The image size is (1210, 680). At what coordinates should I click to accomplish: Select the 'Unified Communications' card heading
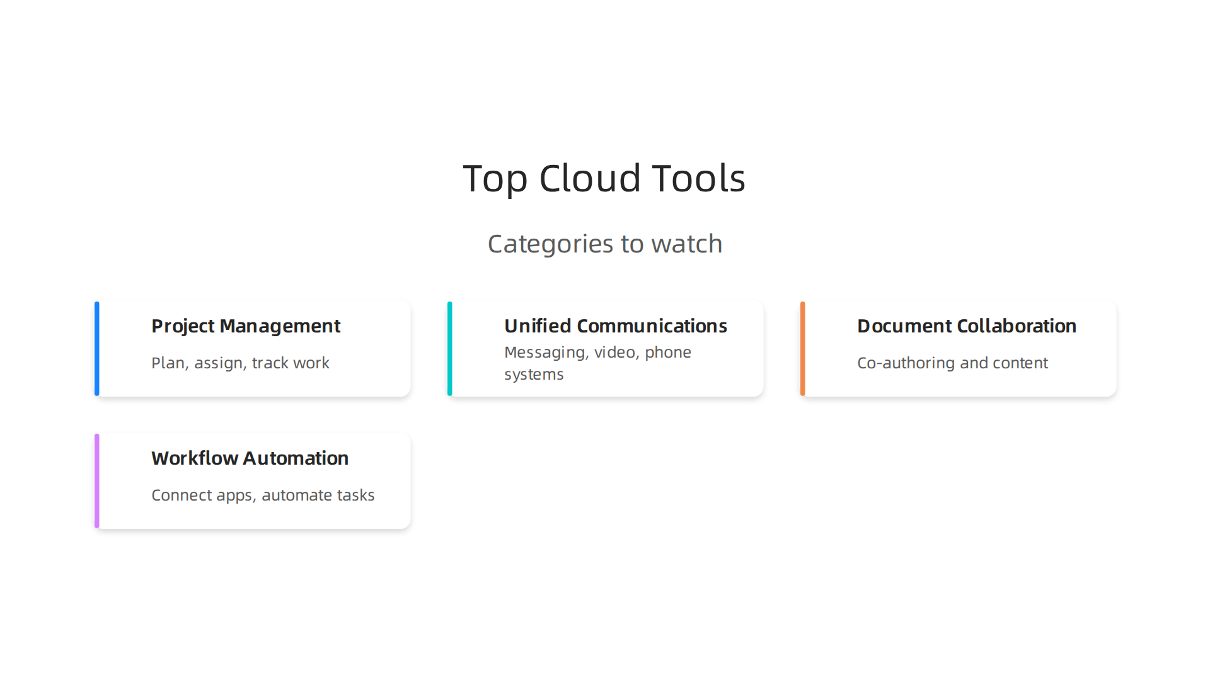pyautogui.click(x=616, y=326)
